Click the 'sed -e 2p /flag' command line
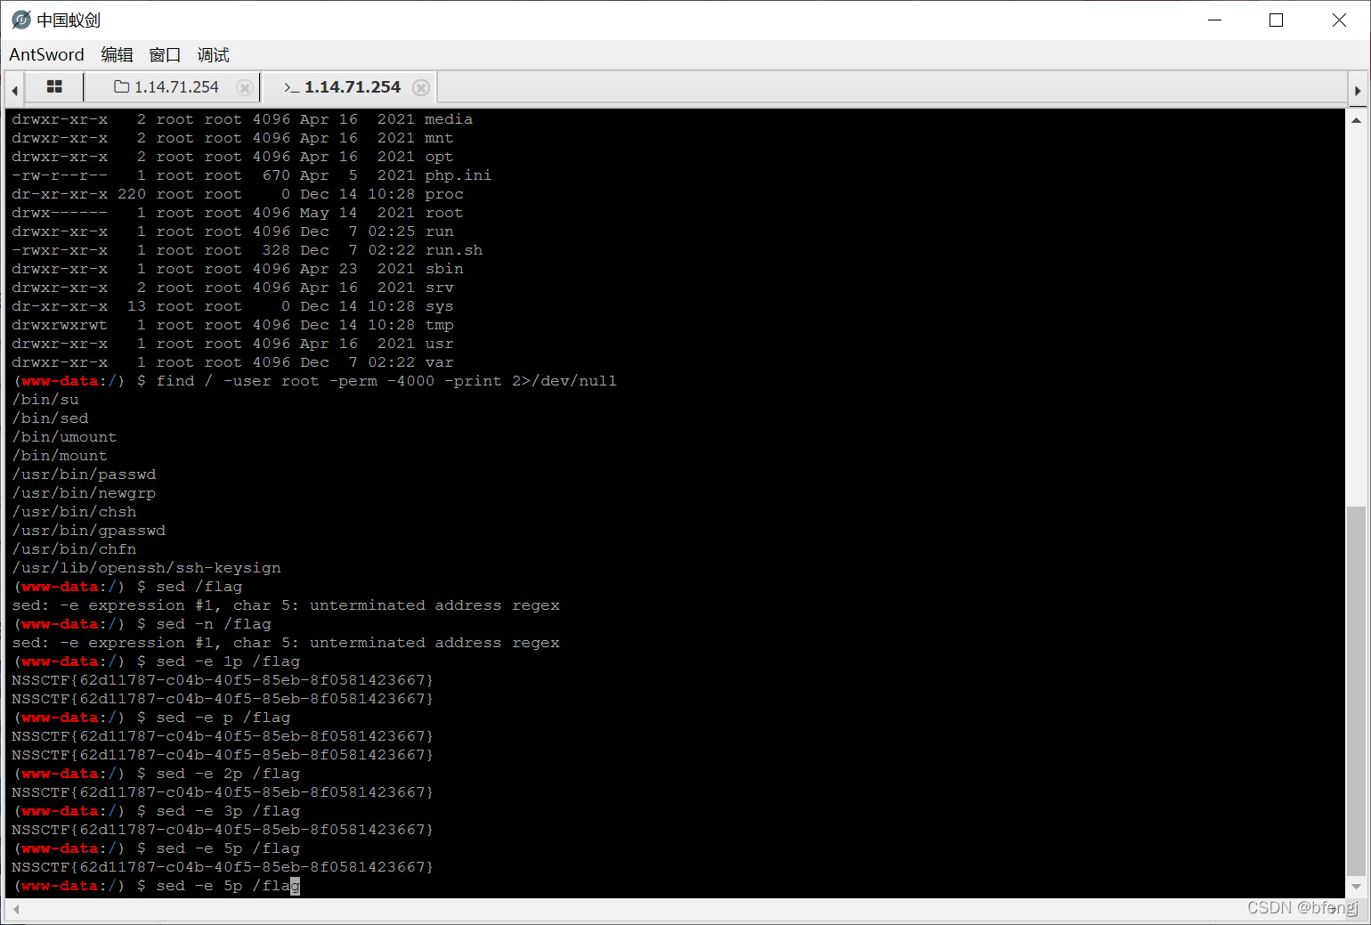The height and width of the screenshot is (925, 1371). pos(228,774)
